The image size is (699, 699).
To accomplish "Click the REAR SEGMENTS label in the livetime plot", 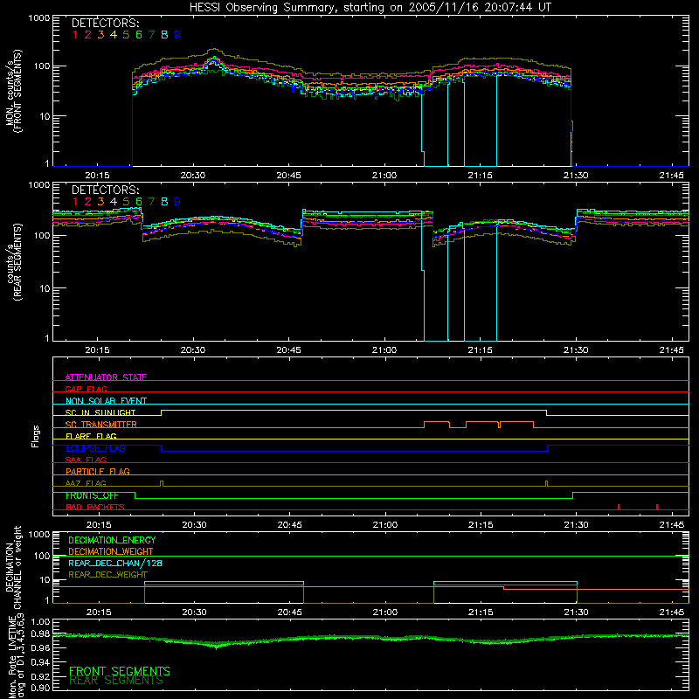I will 116,681.
